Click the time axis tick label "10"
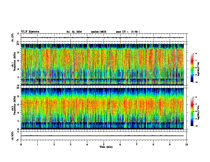The height and width of the screenshot is (162, 210). [x=186, y=145]
